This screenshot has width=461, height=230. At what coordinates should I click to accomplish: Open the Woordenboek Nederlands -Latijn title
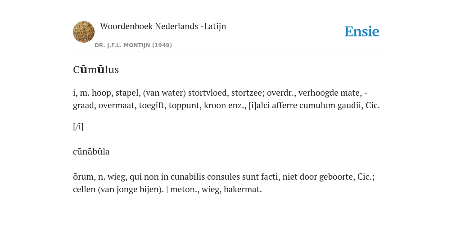(163, 26)
